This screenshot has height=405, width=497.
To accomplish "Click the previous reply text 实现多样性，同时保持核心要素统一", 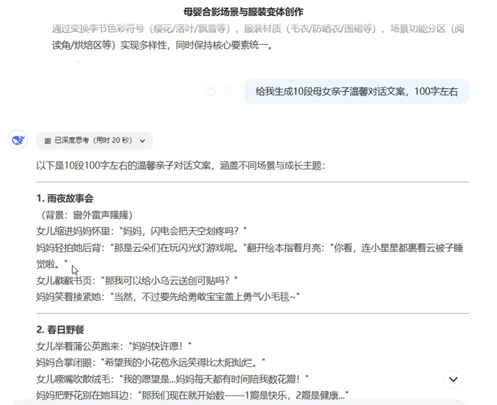I will pyautogui.click(x=196, y=46).
